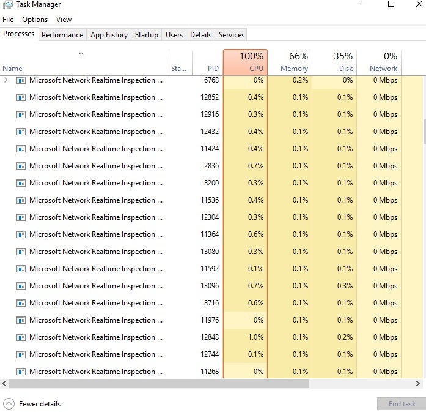Viewport: 426px width, 412px height.
Task: Click the process icon for PID 12432
Action: point(21,132)
